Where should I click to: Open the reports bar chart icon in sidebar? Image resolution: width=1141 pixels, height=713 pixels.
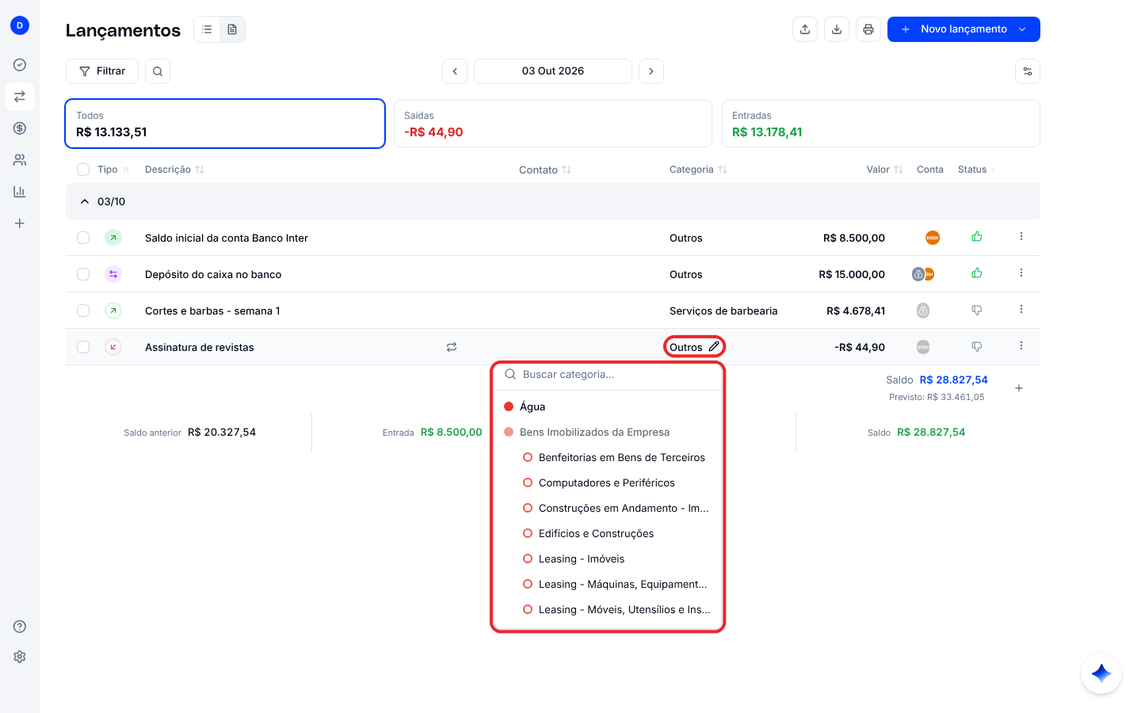pyautogui.click(x=20, y=192)
